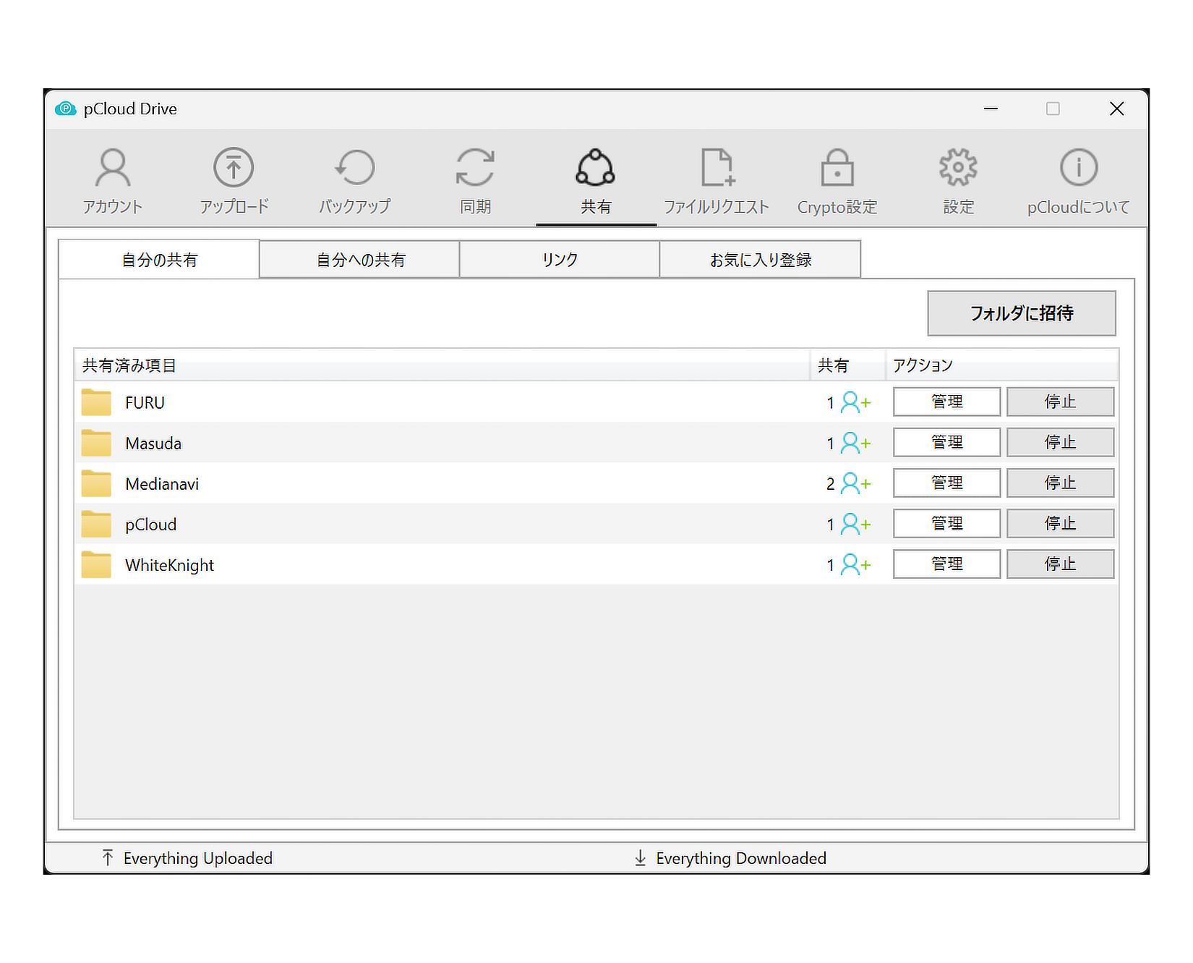Open the 同期 (Sync) section
This screenshot has height=963, width=1193.
[x=475, y=181]
